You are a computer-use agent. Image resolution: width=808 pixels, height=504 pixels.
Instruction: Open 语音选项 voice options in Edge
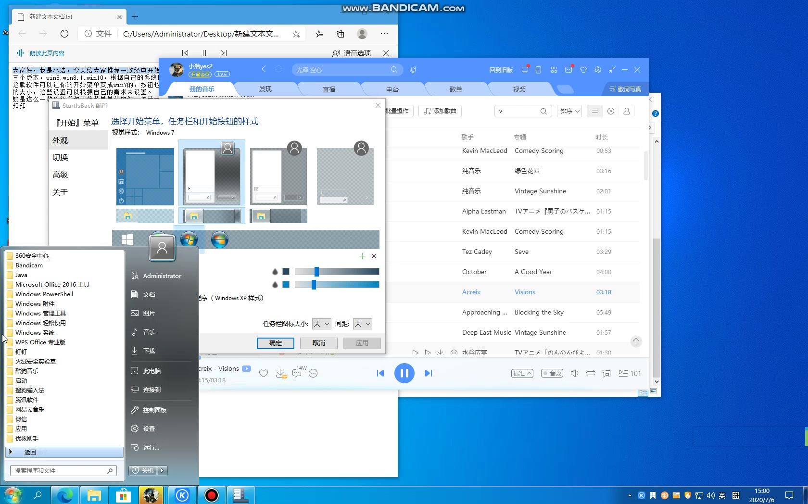click(352, 53)
